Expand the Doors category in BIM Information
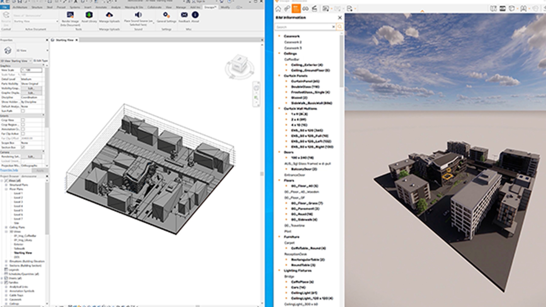The width and height of the screenshot is (546, 307). click(279, 152)
